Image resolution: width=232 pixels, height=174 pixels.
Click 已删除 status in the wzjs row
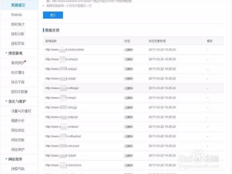(129, 59)
